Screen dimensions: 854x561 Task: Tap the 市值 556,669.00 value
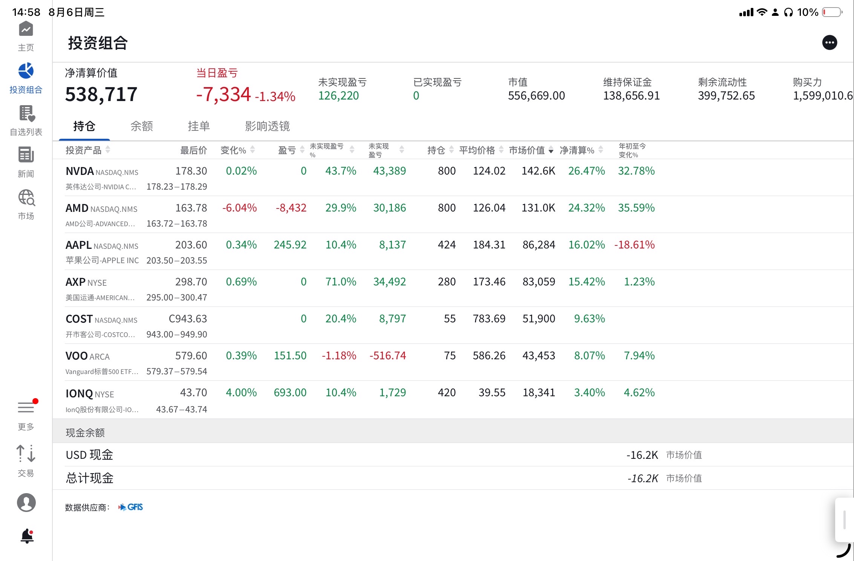coord(536,96)
